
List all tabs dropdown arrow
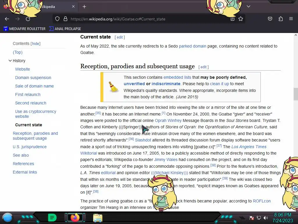click(248, 6)
